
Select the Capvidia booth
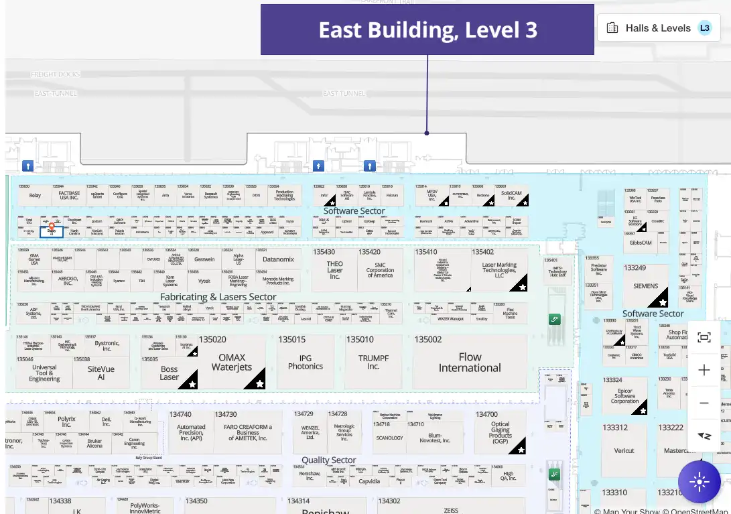[x=369, y=481]
